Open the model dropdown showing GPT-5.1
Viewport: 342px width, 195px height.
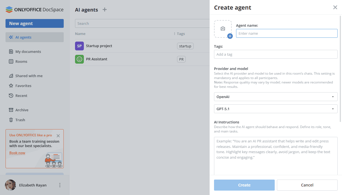pos(276,109)
